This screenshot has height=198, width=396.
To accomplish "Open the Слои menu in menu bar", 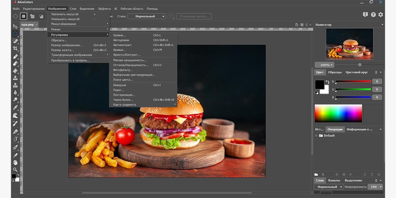I will pyautogui.click(x=73, y=9).
